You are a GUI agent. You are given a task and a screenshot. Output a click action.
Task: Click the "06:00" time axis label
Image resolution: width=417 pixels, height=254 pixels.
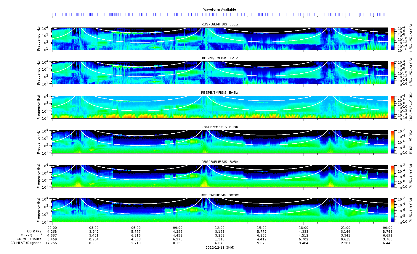tap(136, 228)
